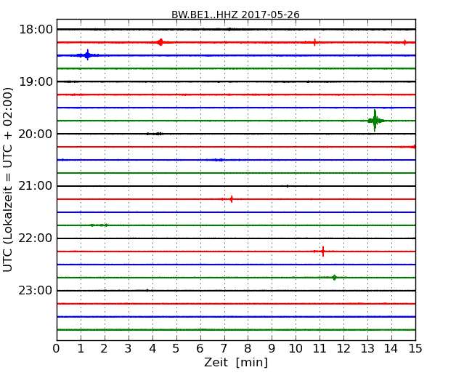Image resolution: width=472 pixels, height=378 pixels.
Task: Click the x-axis tick label 5
Action: (176, 349)
